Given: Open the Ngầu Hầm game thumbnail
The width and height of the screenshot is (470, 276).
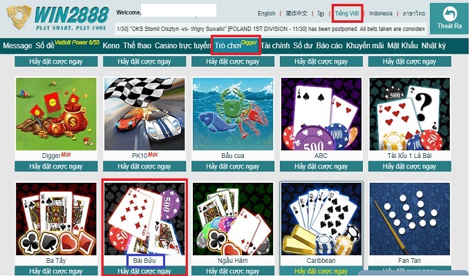Looking at the screenshot, I should [233, 219].
